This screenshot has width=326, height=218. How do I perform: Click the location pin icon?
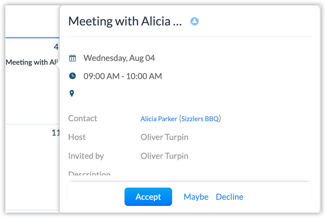tap(72, 94)
